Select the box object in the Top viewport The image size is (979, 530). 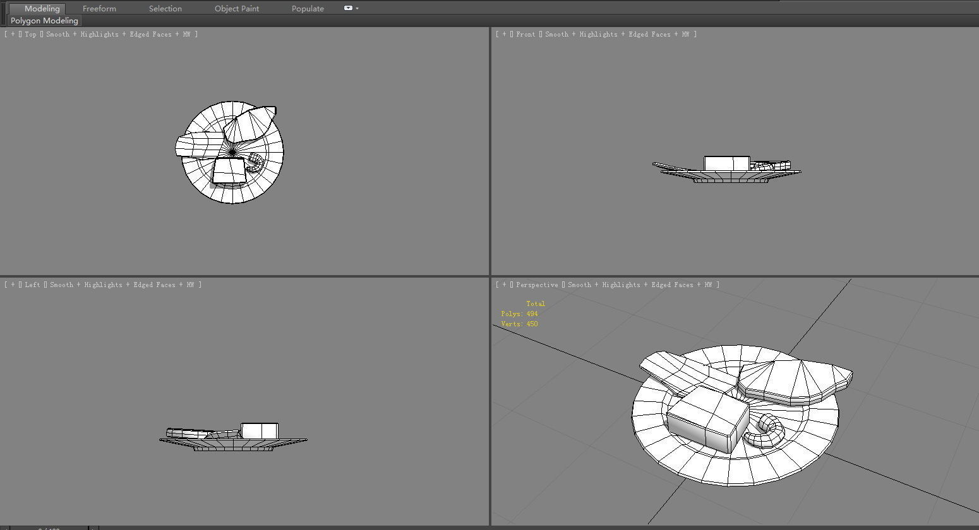pos(229,171)
